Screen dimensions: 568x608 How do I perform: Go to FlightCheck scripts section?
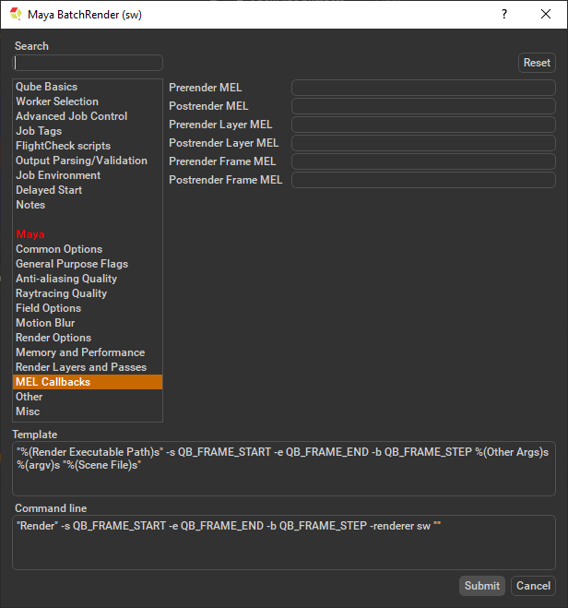click(x=63, y=146)
